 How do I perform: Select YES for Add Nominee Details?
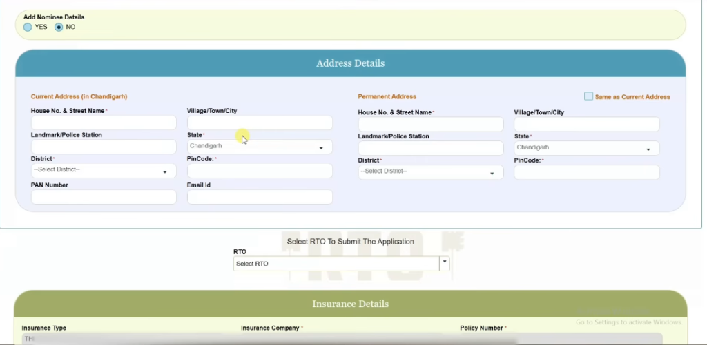28,27
